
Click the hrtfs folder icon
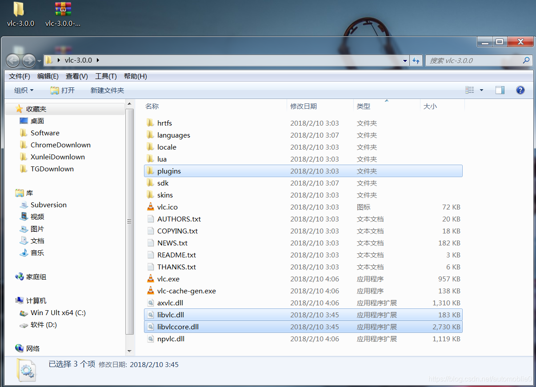[x=150, y=123]
